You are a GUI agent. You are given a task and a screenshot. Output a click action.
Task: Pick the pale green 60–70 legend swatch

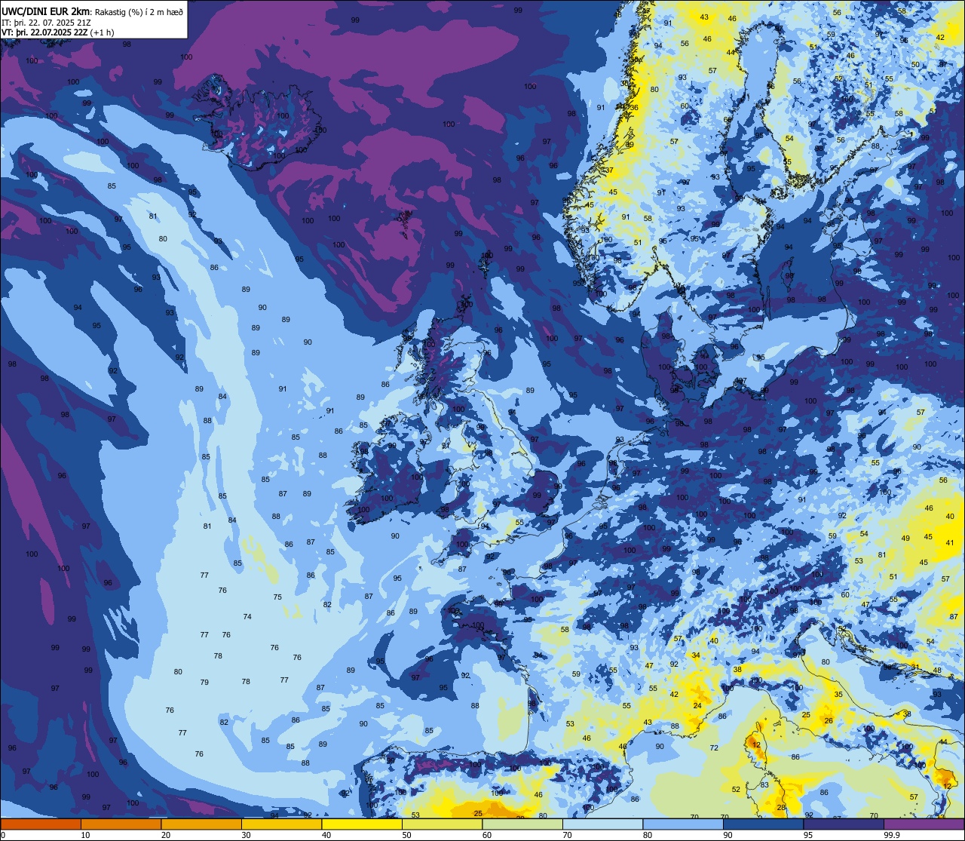pos(522,824)
